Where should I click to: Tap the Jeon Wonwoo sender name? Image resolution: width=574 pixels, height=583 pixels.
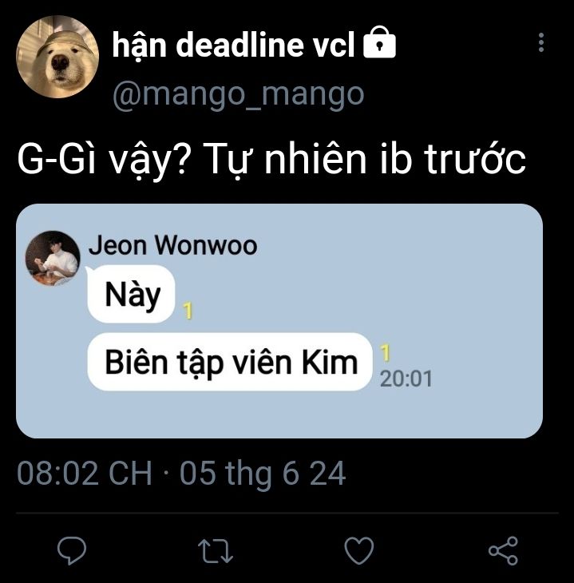pos(173,245)
